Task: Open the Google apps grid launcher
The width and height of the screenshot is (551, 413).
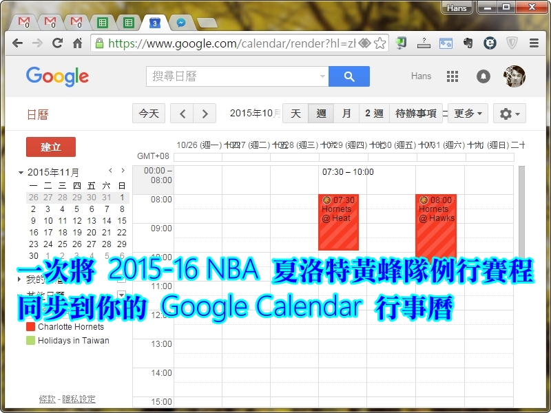Action: click(453, 76)
